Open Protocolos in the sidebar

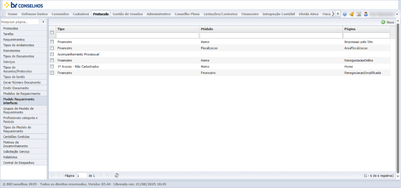tap(24, 28)
